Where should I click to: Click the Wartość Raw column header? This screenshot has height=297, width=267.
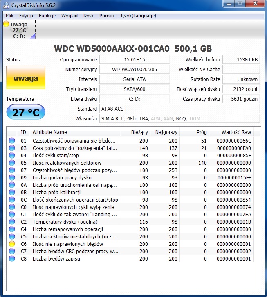pos(231,132)
